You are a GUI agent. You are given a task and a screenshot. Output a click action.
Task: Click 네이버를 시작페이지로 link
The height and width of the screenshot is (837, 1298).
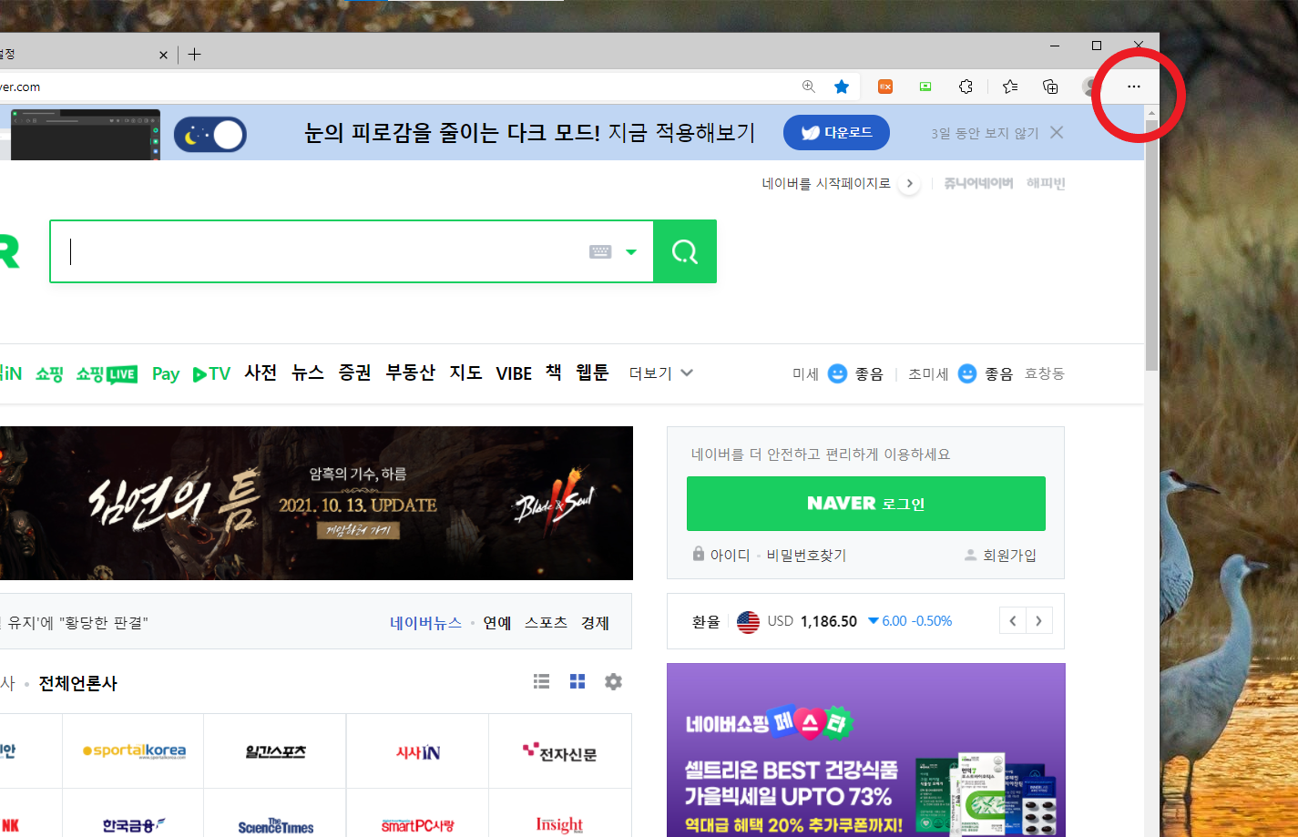click(x=826, y=183)
